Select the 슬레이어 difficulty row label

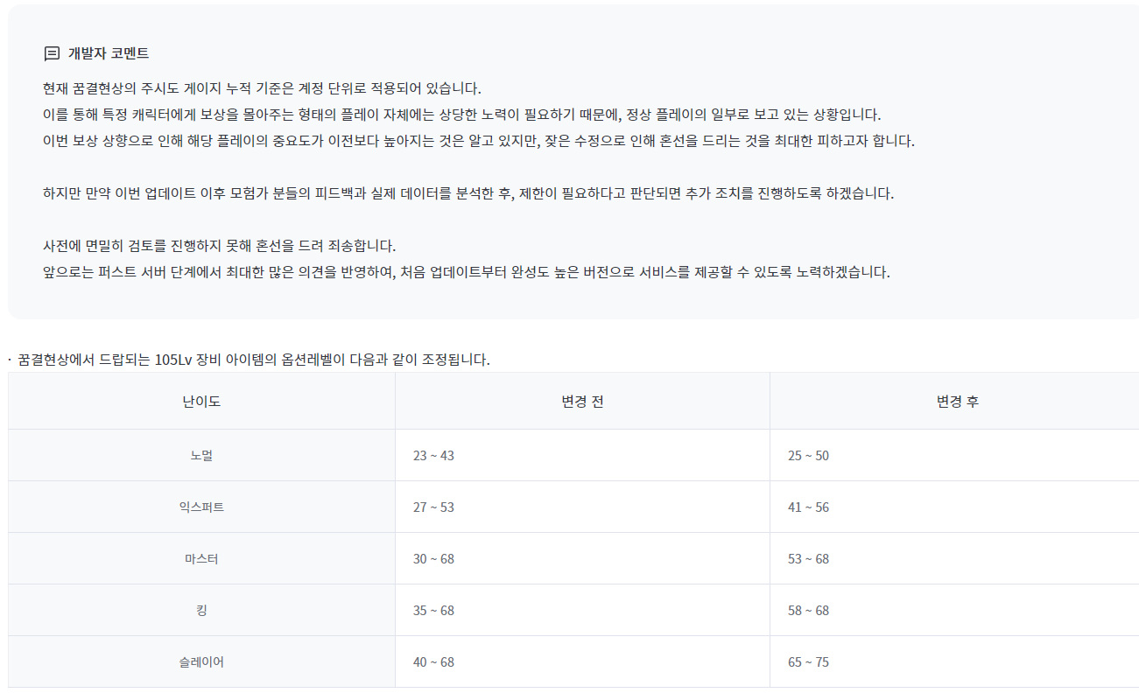201,662
